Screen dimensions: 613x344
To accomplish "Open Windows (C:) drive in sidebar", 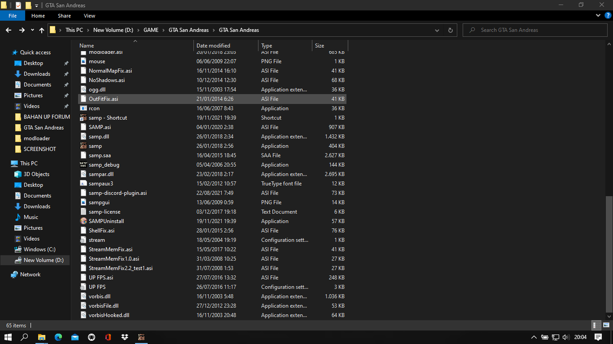I will (39, 249).
